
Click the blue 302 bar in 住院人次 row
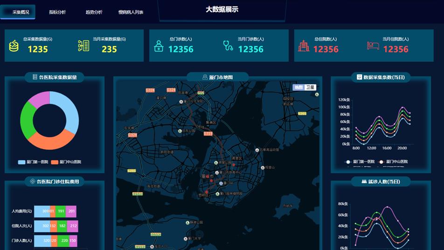click(x=42, y=226)
